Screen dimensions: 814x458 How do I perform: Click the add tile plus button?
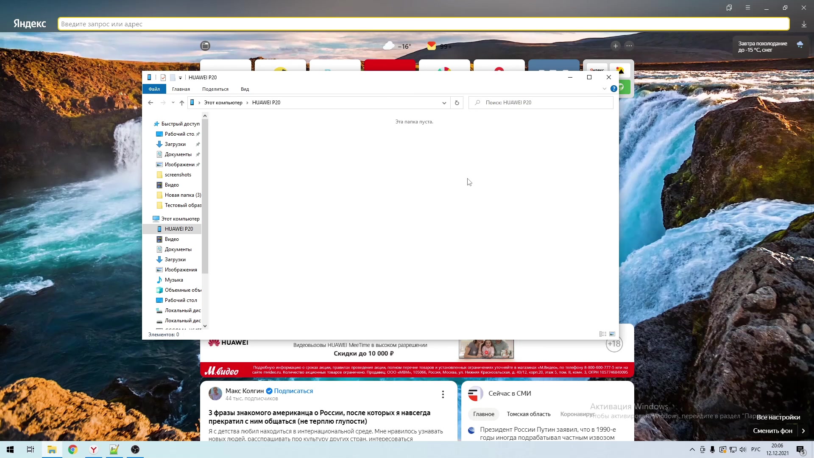tap(616, 46)
